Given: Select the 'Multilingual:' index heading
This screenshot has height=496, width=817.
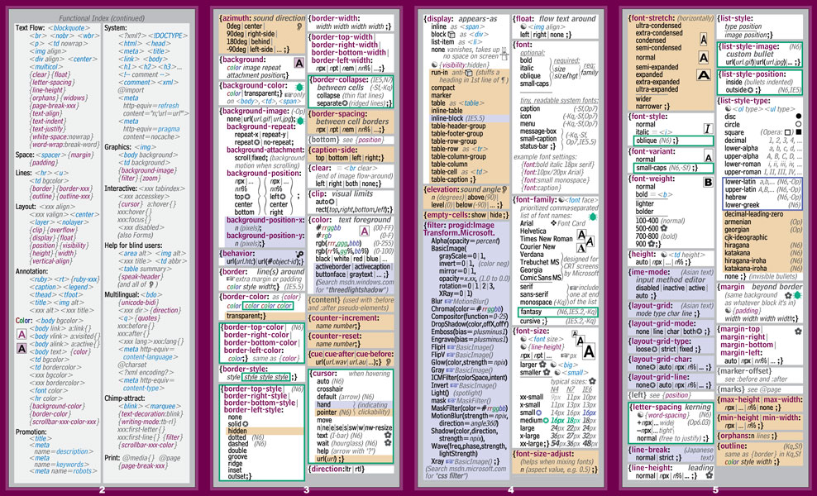Looking at the screenshot, I should click(x=123, y=294).
